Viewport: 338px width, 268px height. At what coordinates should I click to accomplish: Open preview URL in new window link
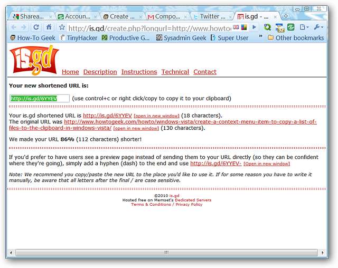point(267,164)
